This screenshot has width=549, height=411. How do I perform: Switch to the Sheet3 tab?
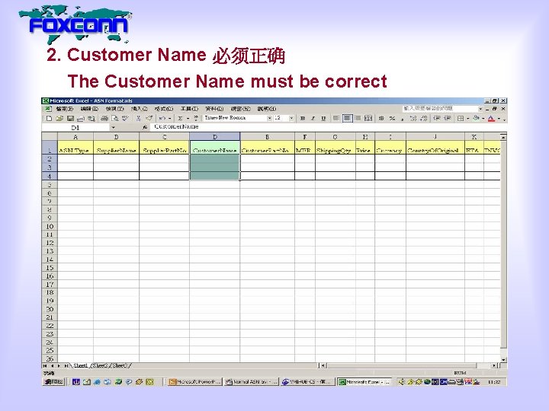[x=120, y=365]
